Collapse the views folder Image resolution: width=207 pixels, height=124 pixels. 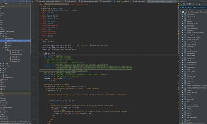3,48
